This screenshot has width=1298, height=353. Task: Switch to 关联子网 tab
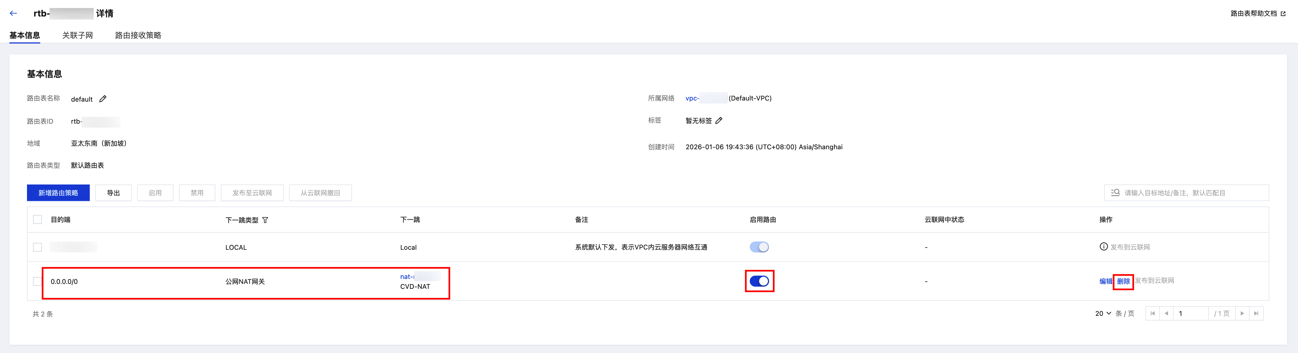78,35
